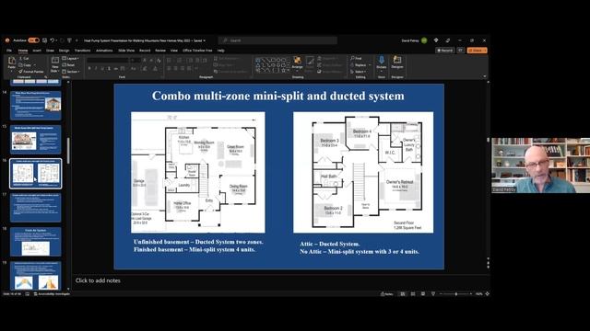Toggle the Notes button in status bar
Viewport: 590px width, 331px height.
click(387, 294)
